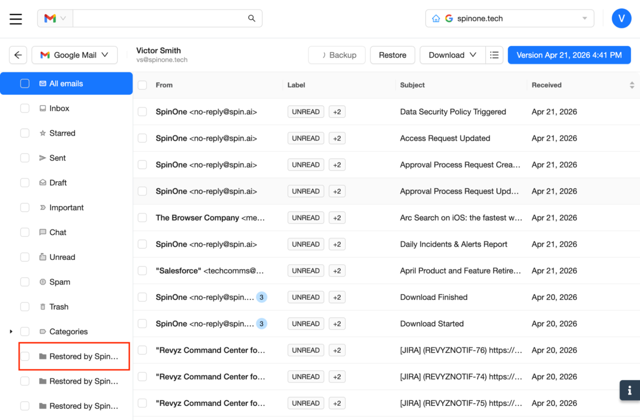The width and height of the screenshot is (640, 420).
Task: Click the Inbox folder icon
Action: 43,108
